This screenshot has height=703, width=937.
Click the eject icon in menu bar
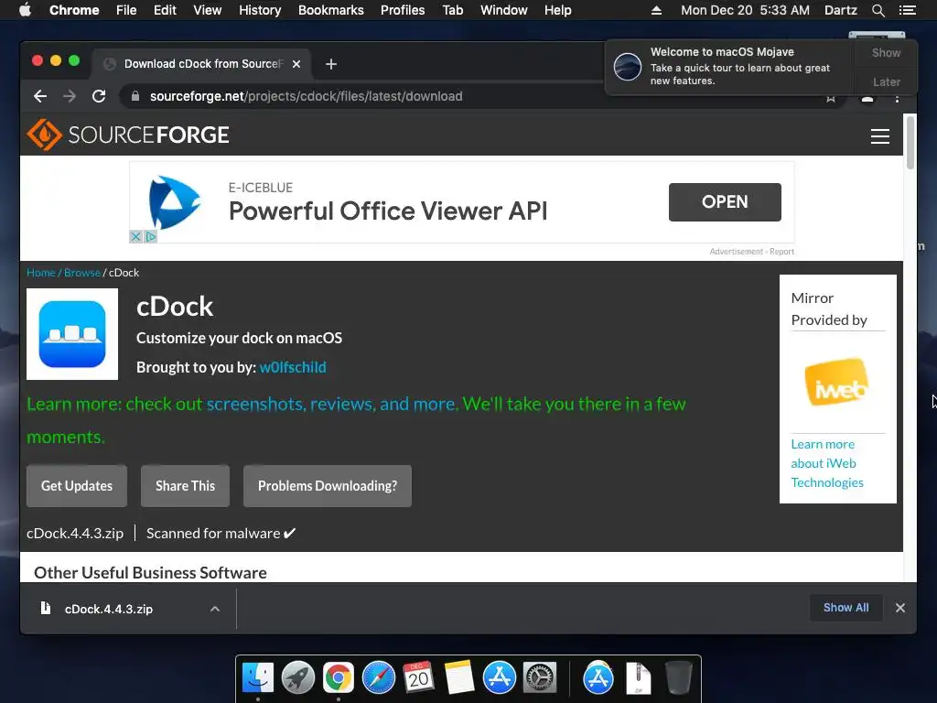click(x=656, y=10)
